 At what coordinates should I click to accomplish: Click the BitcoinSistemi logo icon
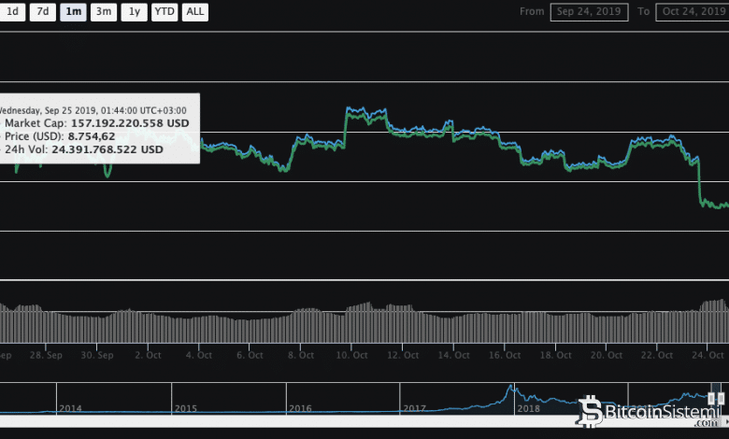[591, 410]
